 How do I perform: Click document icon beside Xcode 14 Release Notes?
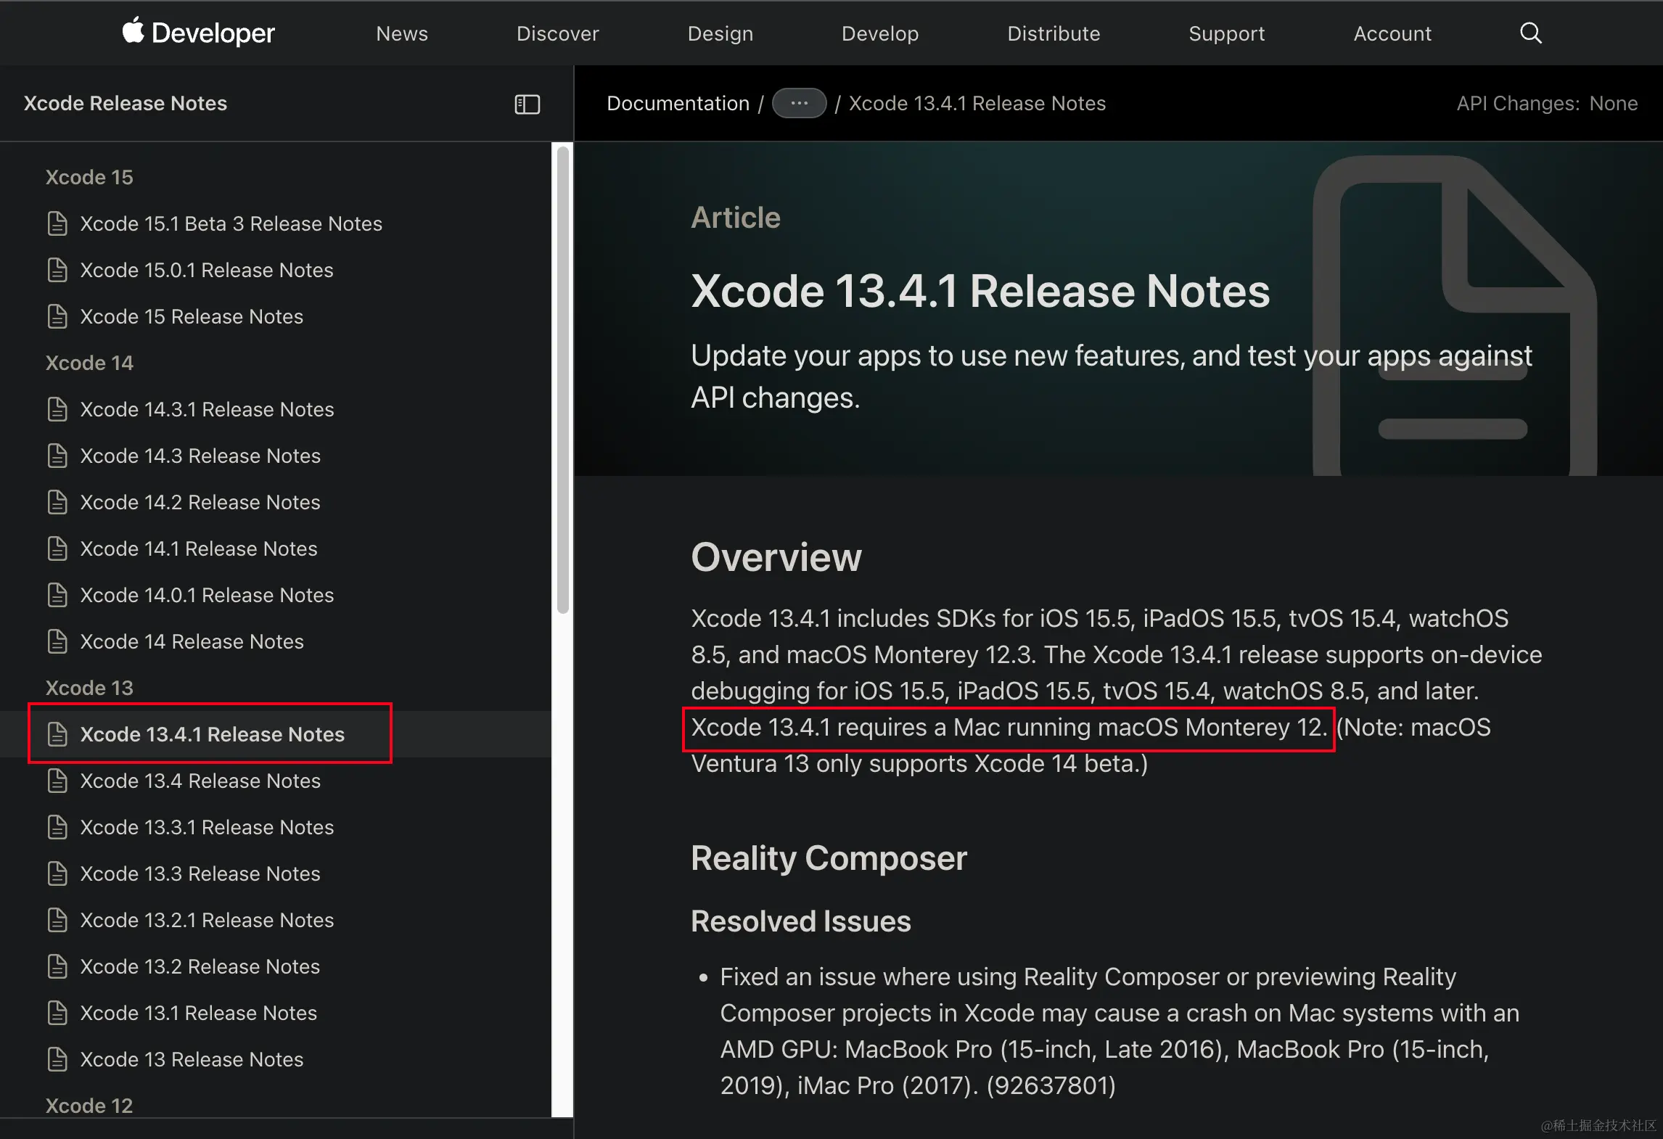57,641
